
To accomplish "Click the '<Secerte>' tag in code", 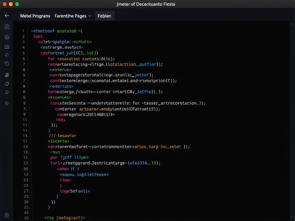I will (59, 141).
